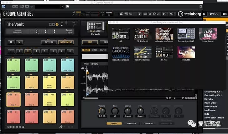The image size is (228, 134).
Task: Trigger the Kick 1 pad
Action: tap(13, 117)
